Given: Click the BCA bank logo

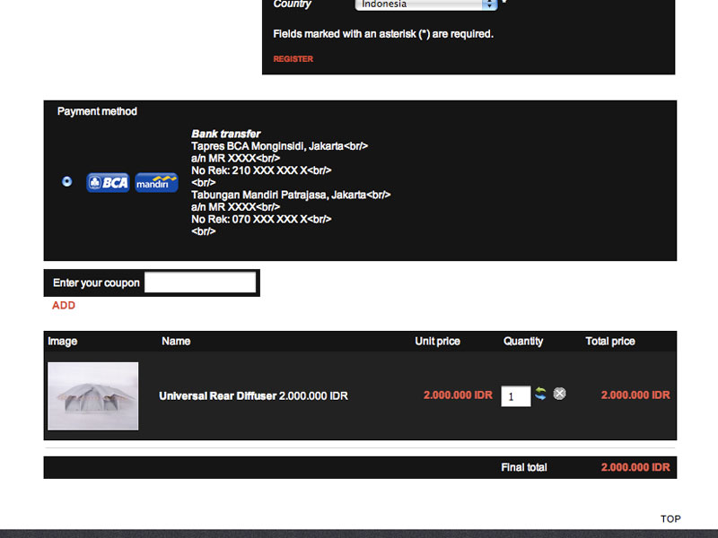Looking at the screenshot, I should tap(108, 183).
